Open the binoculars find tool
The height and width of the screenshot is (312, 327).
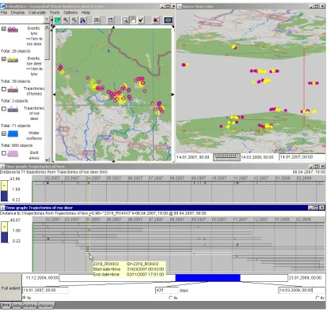[x=83, y=20]
